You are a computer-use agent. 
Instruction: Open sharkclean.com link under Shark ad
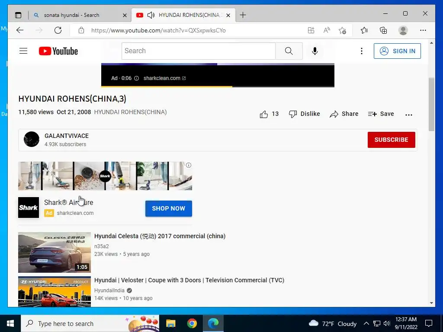coord(75,213)
